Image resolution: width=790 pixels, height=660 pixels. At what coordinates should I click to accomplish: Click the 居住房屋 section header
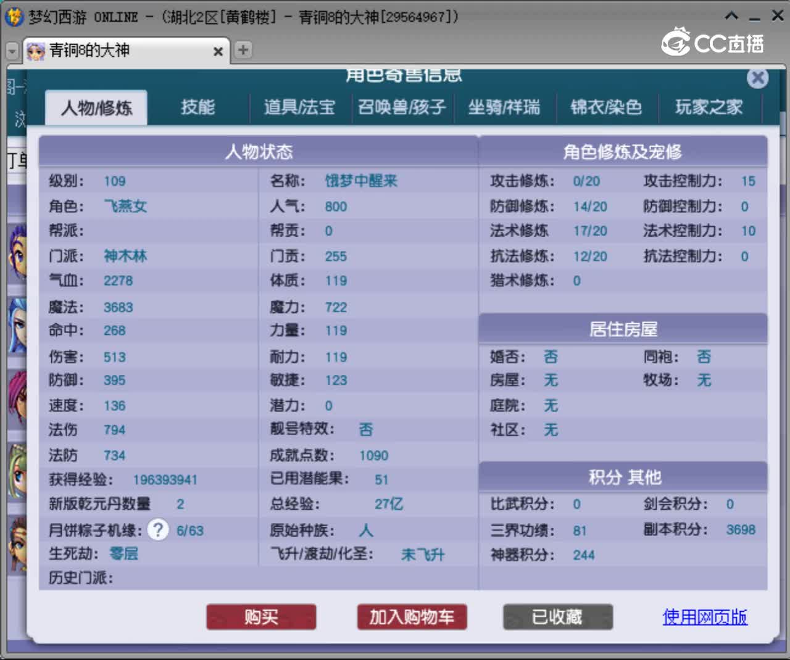pyautogui.click(x=623, y=329)
